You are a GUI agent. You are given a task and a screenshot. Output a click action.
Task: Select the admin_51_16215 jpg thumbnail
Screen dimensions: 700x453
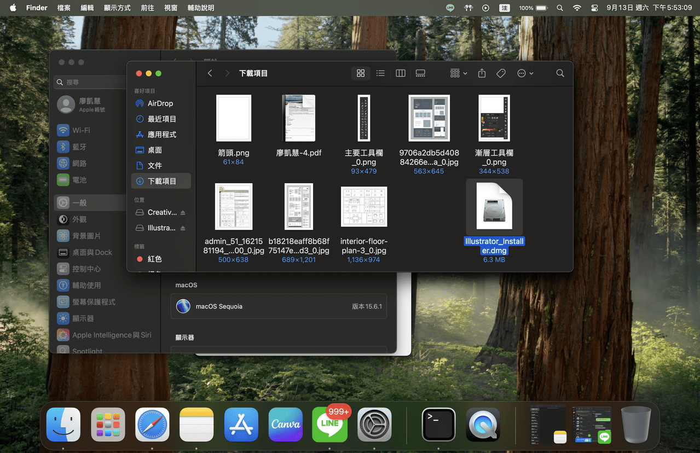click(234, 206)
